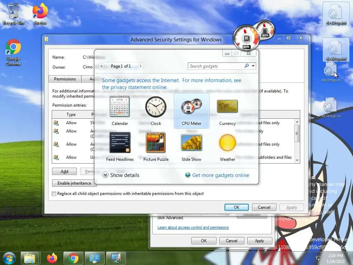Select the Picture Puzzle gadget
Image resolution: width=353 pixels, height=265 pixels.
coord(156,146)
